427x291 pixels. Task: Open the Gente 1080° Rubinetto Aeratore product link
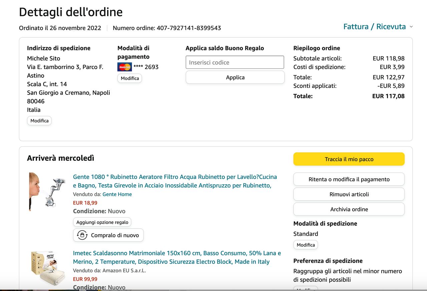[x=175, y=181]
